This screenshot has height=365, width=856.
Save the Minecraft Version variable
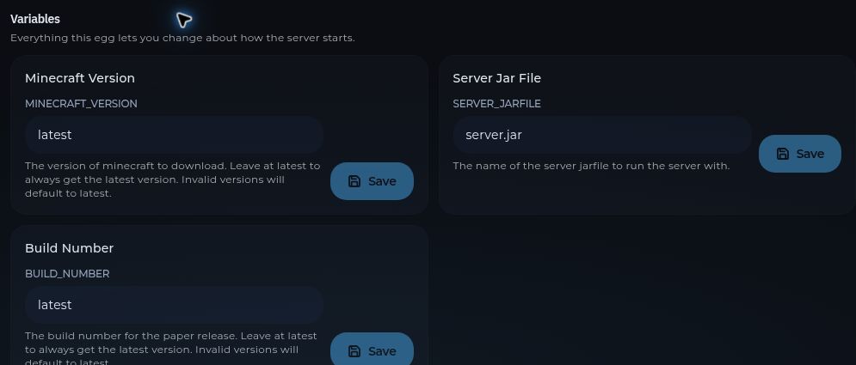372,181
